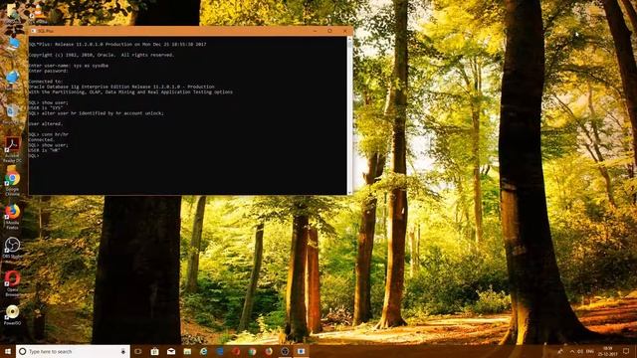Open Chrome from taskbar
This screenshot has height=358, width=637.
[x=252, y=351]
